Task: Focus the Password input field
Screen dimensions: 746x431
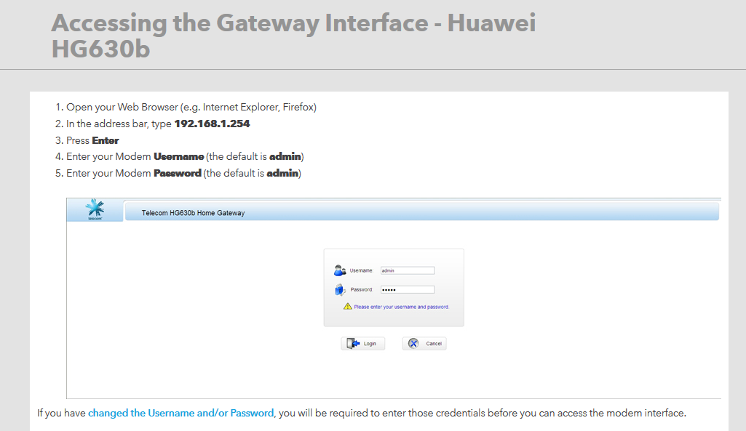Action: tap(408, 289)
